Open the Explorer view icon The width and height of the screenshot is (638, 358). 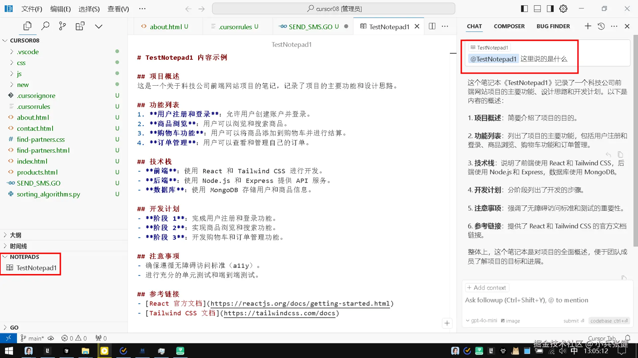28,26
